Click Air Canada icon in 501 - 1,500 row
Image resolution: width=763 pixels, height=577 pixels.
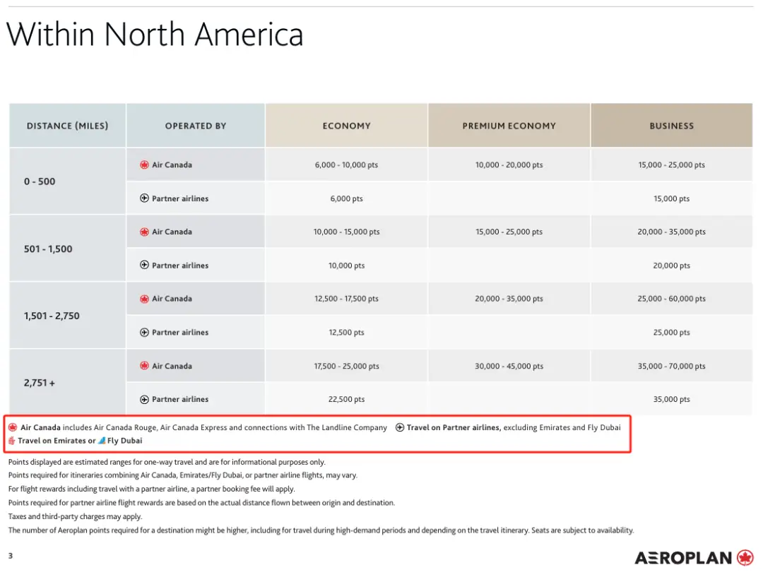point(144,232)
